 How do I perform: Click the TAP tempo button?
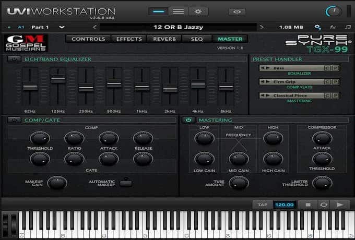click(263, 205)
